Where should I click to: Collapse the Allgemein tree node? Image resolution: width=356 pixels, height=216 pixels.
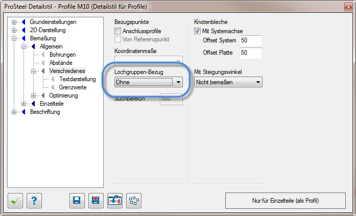(23, 47)
